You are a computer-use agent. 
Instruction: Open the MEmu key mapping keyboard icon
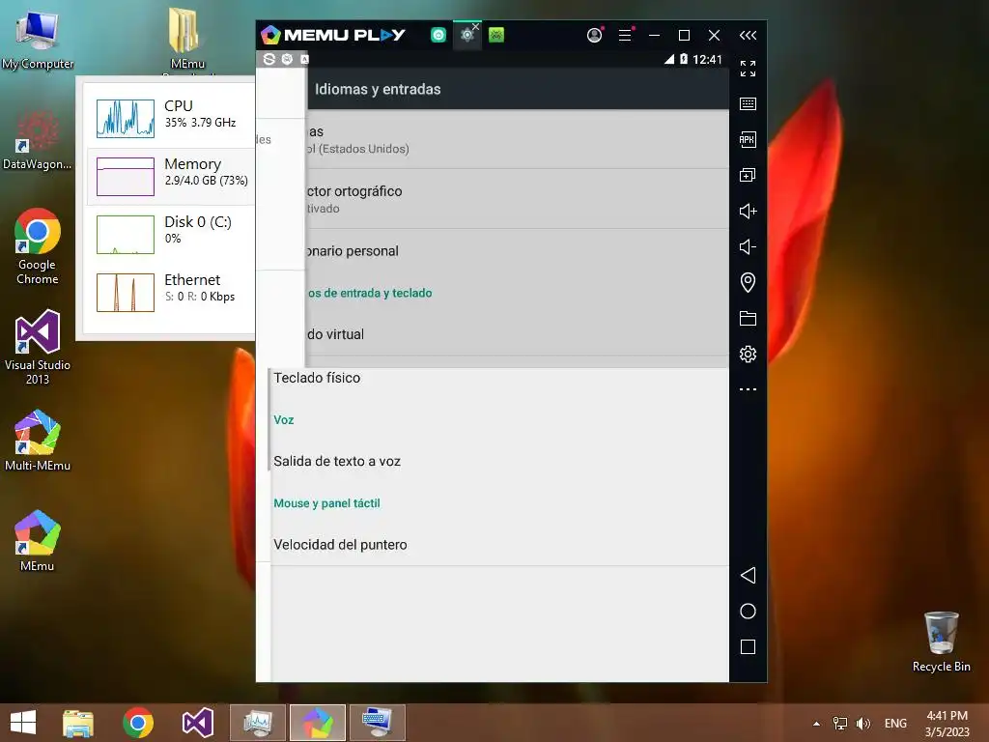coord(749,104)
